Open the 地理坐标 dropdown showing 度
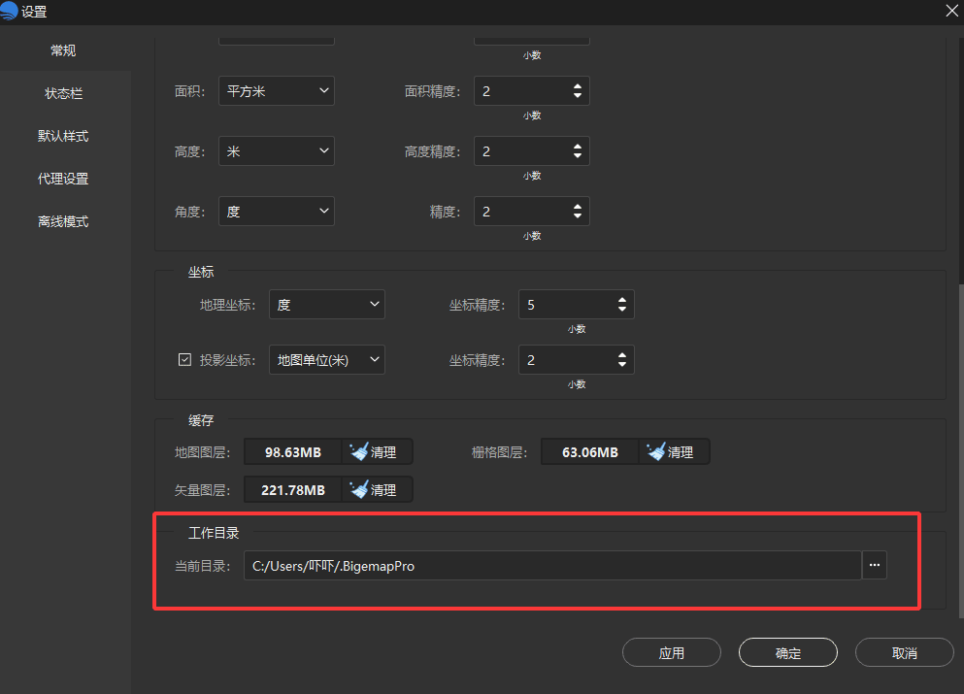Screen dimensions: 964x694 tap(327, 304)
